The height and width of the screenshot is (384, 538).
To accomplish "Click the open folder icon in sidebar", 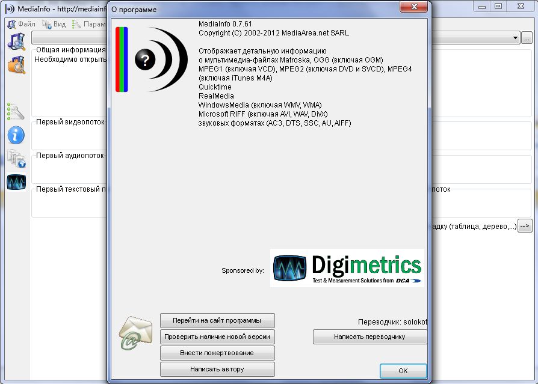I will click(16, 65).
